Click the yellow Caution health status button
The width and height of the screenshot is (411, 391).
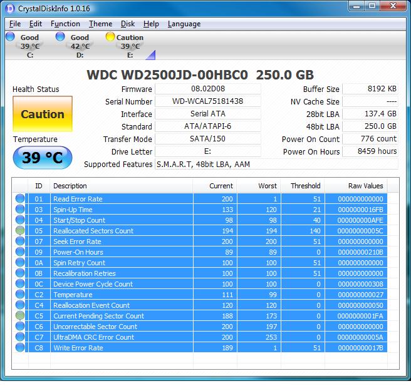(x=43, y=114)
